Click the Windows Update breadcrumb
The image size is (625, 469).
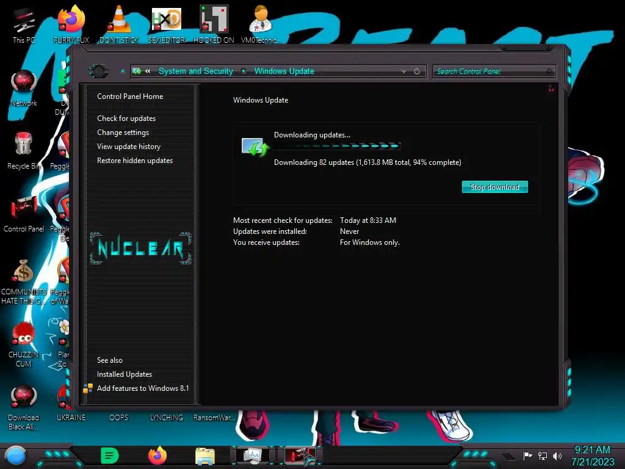[284, 71]
